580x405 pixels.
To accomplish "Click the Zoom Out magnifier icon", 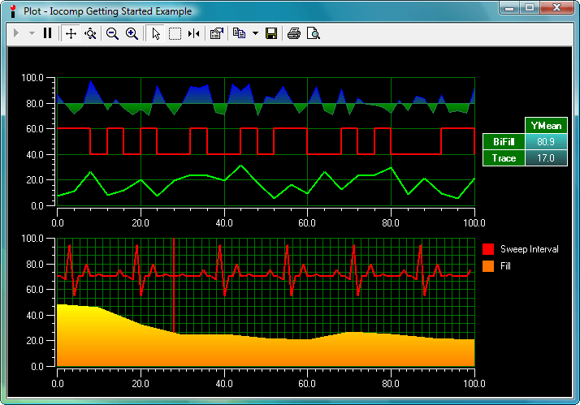I will click(113, 33).
